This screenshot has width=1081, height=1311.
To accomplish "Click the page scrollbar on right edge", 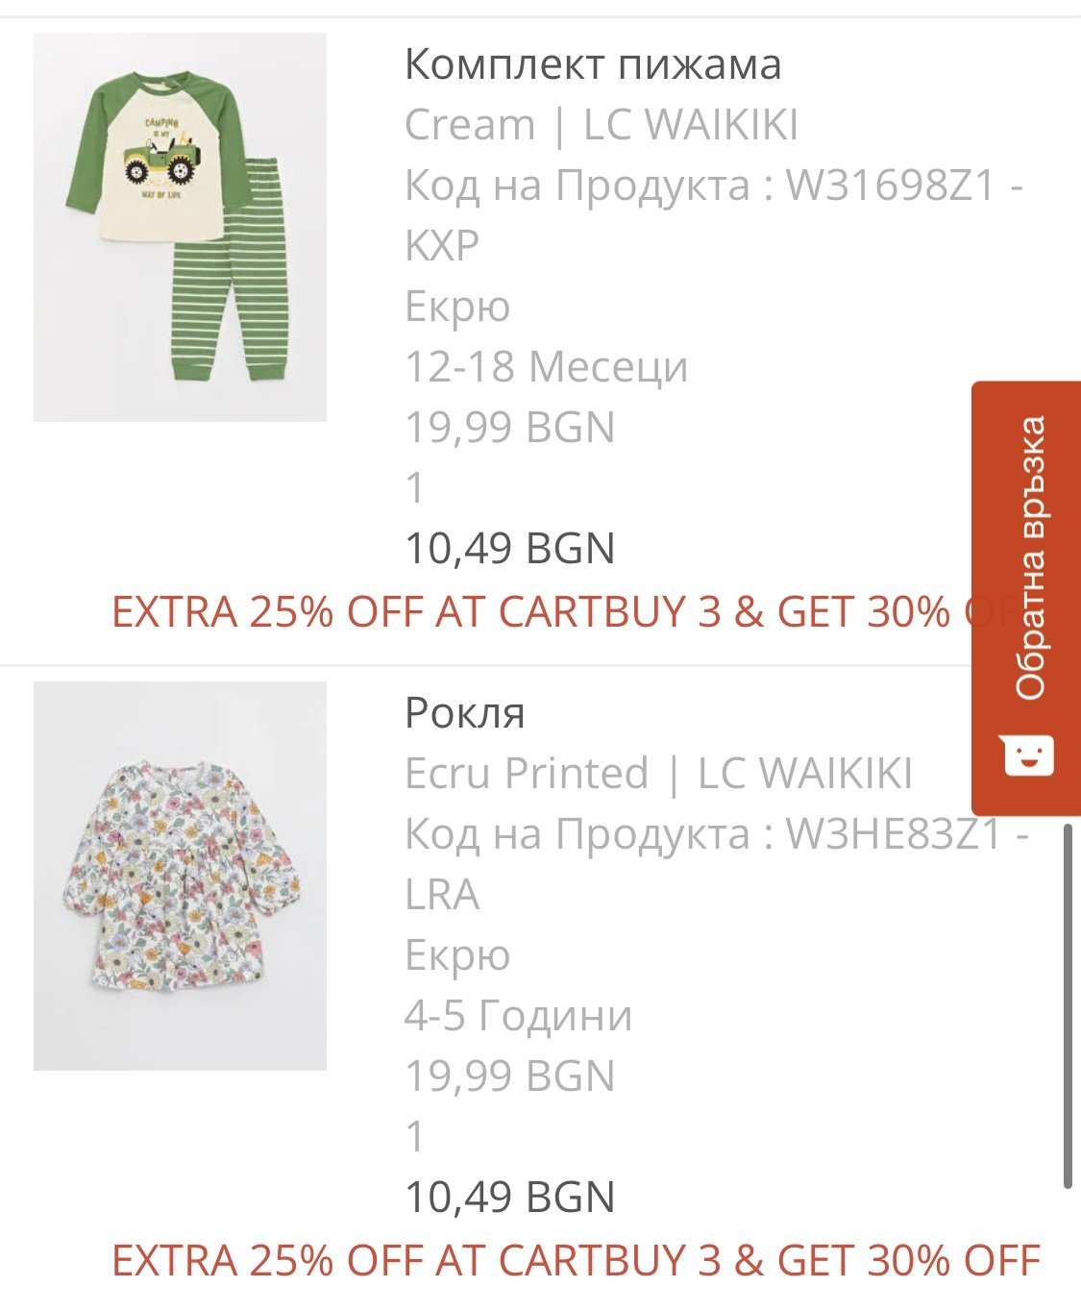I will tap(1068, 1004).
